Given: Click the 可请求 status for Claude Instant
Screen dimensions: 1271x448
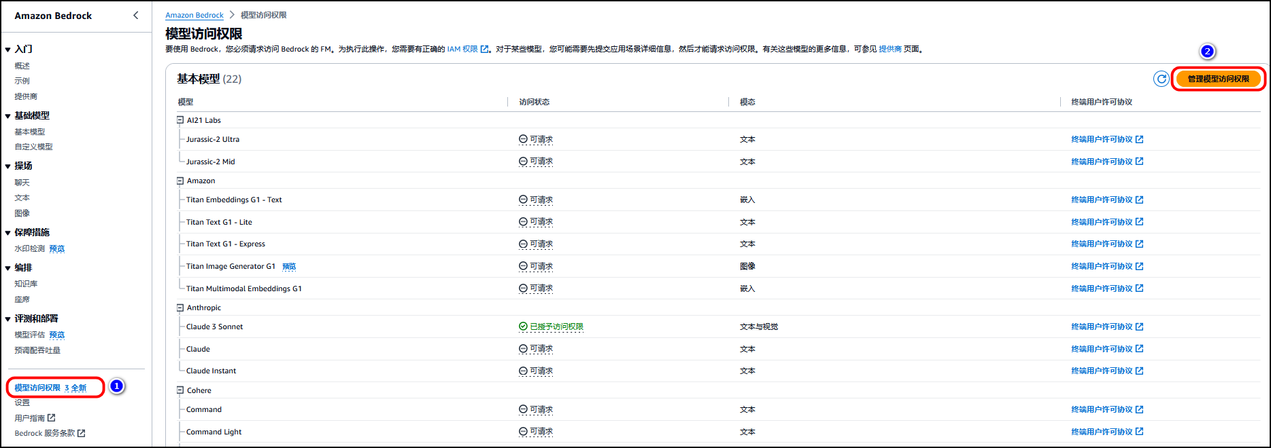Looking at the screenshot, I should click(x=541, y=371).
